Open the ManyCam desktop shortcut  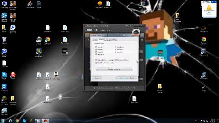point(4,111)
